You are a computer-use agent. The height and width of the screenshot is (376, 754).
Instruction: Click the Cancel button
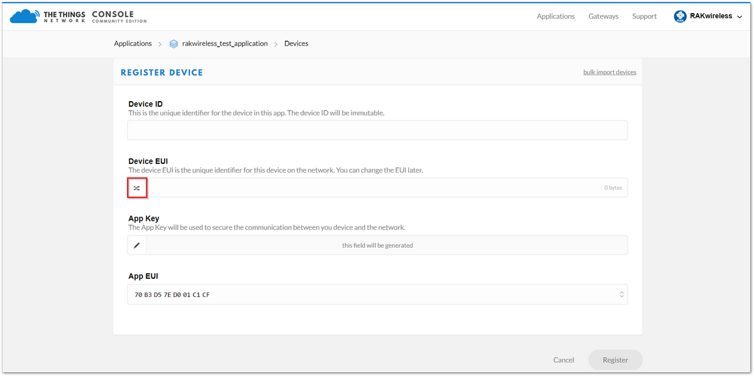point(564,360)
